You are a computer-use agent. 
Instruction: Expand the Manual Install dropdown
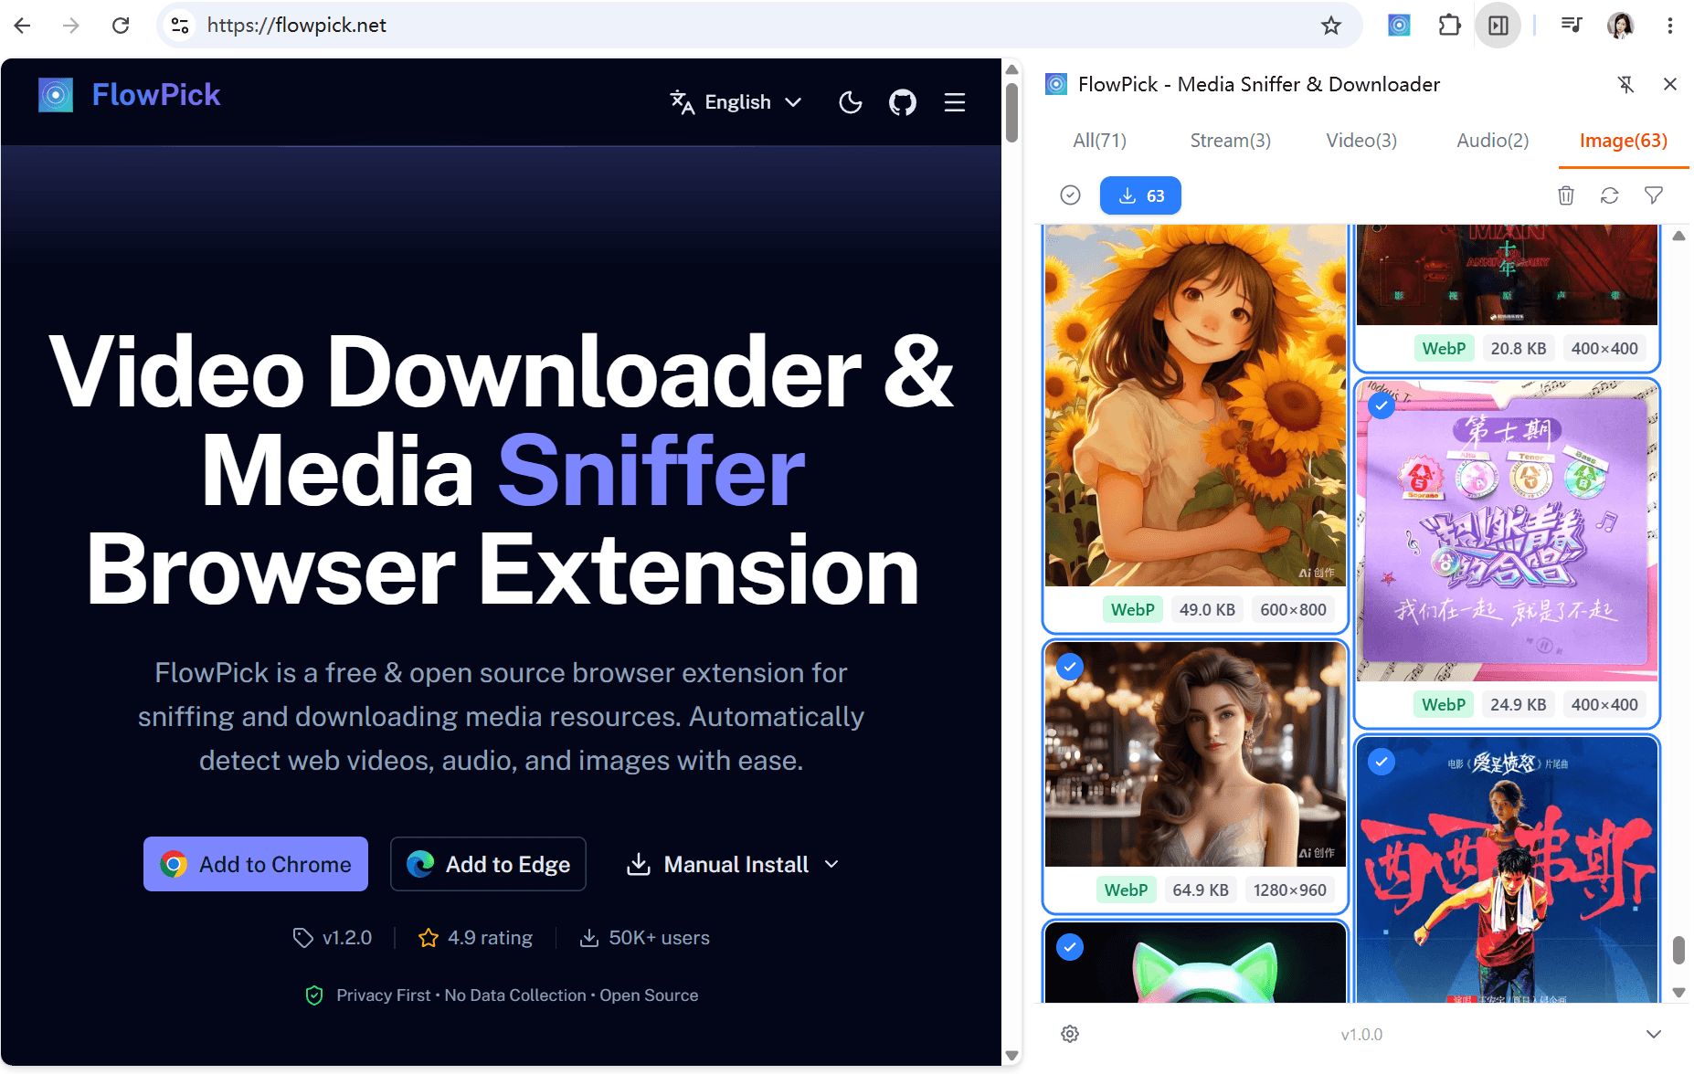pos(733,864)
